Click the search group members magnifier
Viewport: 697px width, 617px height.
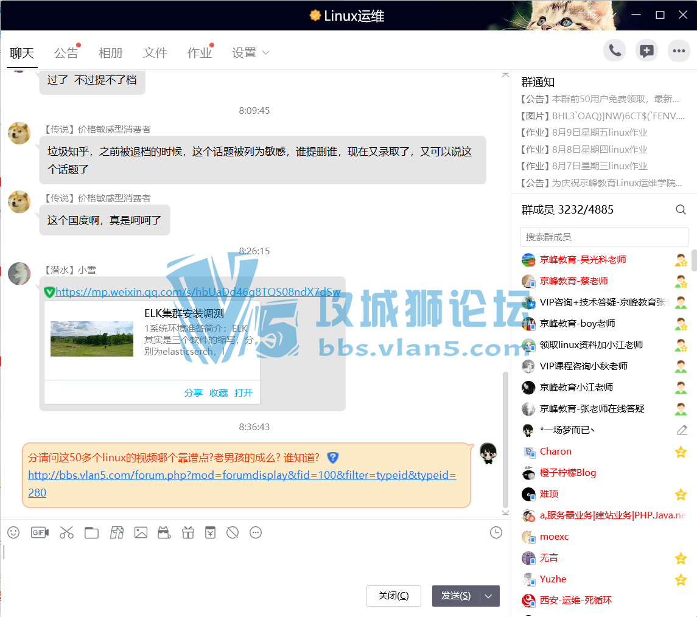(681, 209)
